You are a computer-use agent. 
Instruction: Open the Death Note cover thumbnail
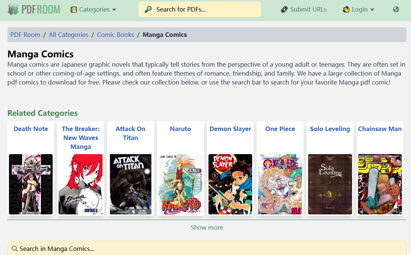[31, 184]
